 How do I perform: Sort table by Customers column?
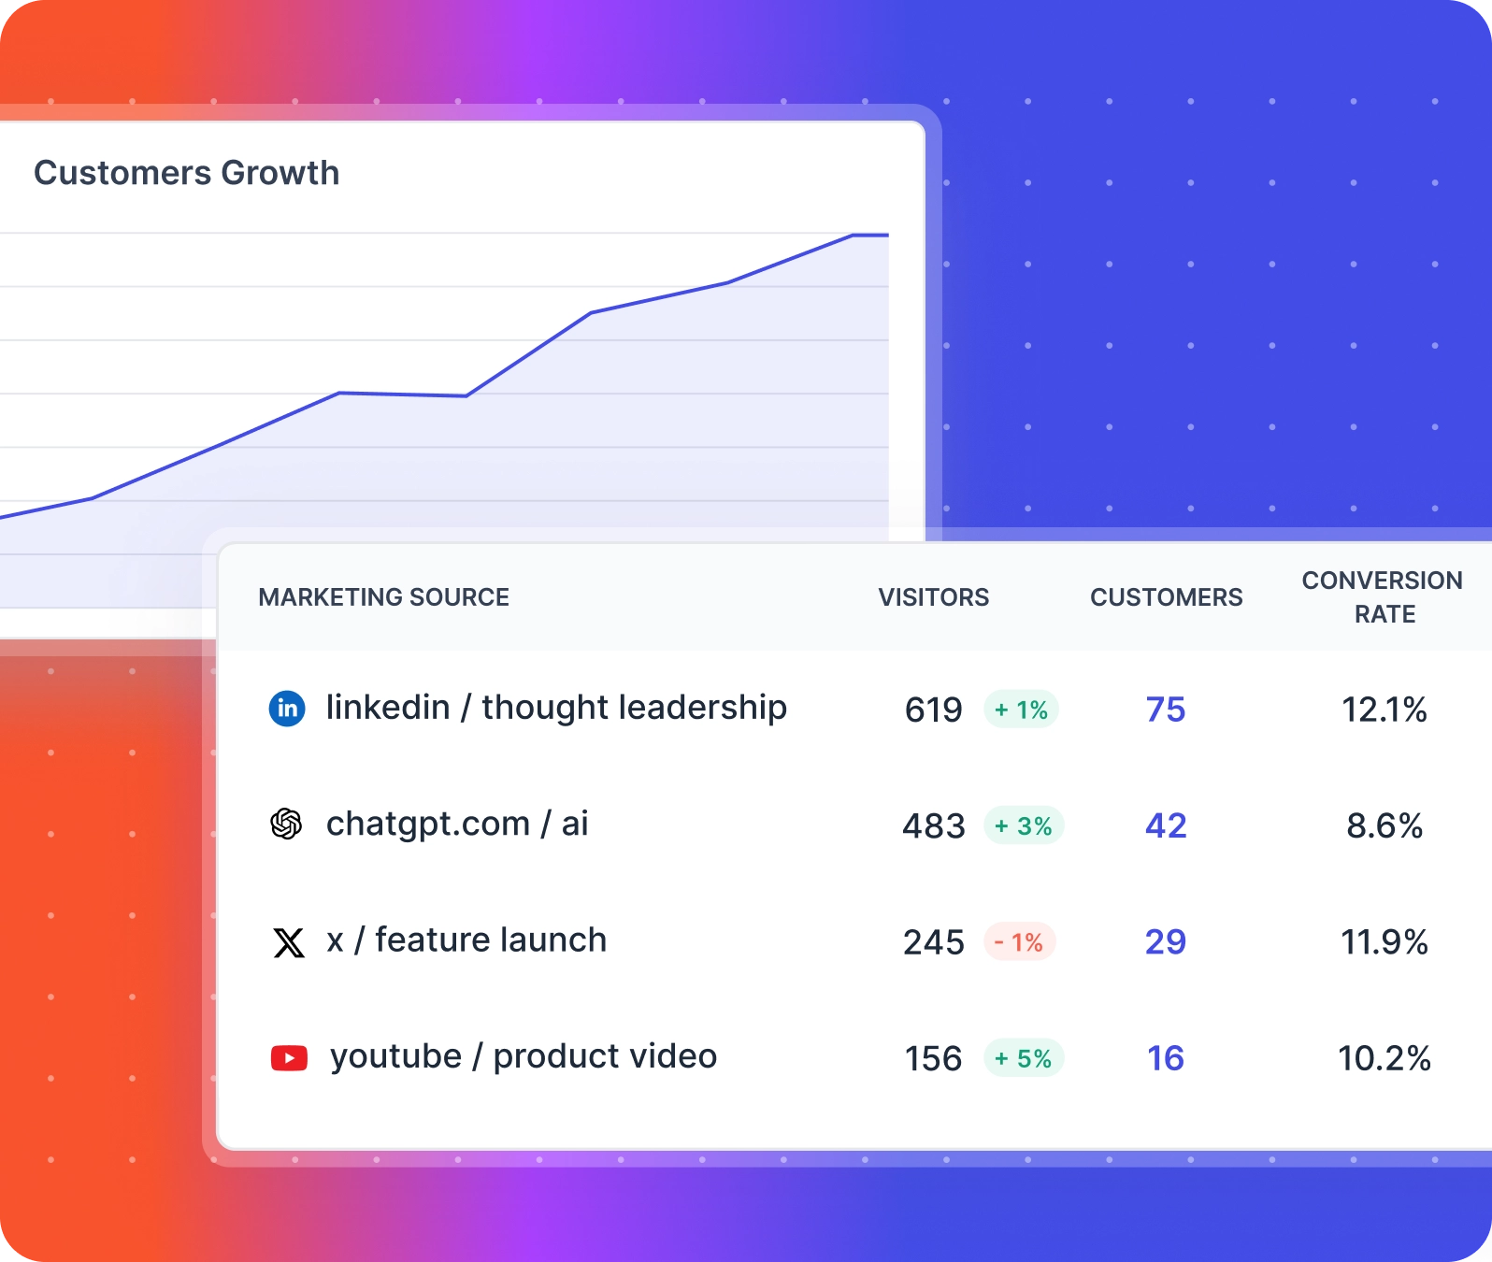pyautogui.click(x=1166, y=597)
